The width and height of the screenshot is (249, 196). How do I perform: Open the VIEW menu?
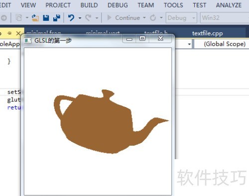(x=28, y=5)
